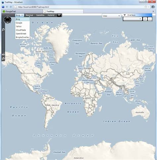Go back with browser back arrow

[x=7, y=7]
